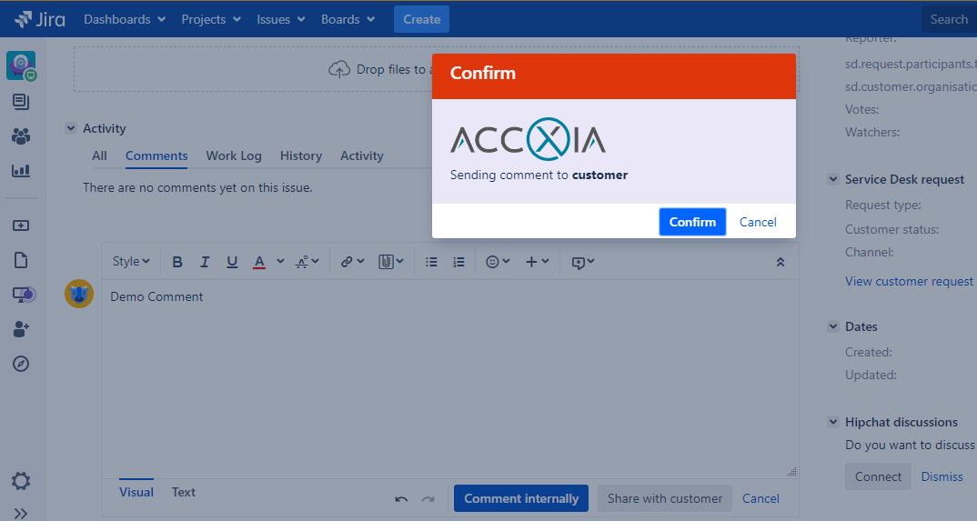Click the project settings gear icon
The image size is (977, 521).
coord(21,481)
